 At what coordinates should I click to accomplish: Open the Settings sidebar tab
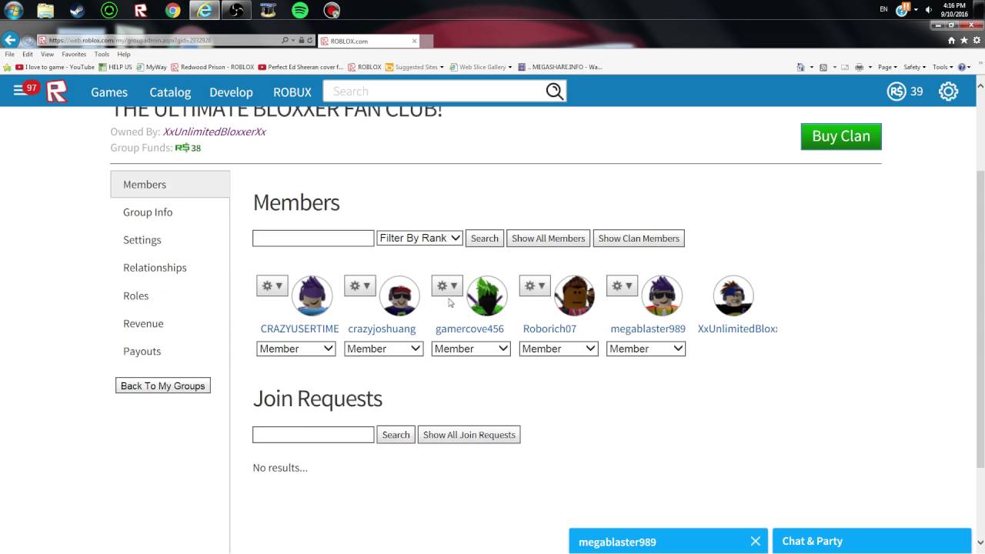click(x=142, y=240)
